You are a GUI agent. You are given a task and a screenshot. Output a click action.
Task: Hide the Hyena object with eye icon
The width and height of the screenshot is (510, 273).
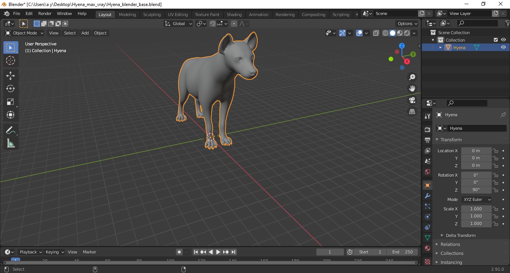point(503,47)
